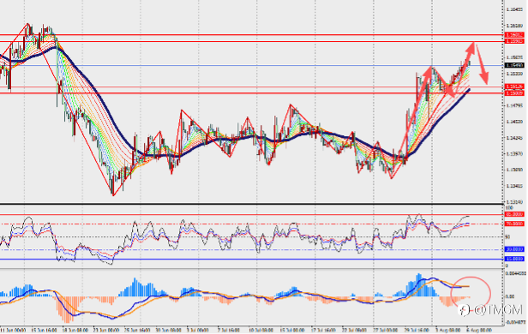Click the '29 Jul 16:00' time axis label

point(416,330)
